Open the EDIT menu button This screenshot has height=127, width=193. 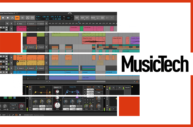(x=82, y=18)
